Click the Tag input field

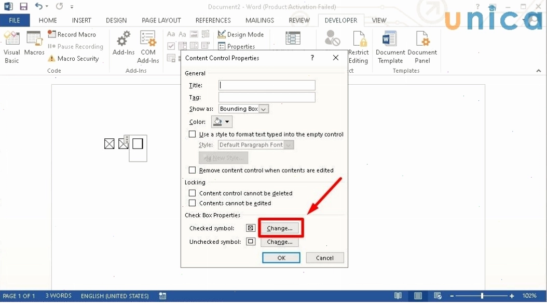click(267, 97)
